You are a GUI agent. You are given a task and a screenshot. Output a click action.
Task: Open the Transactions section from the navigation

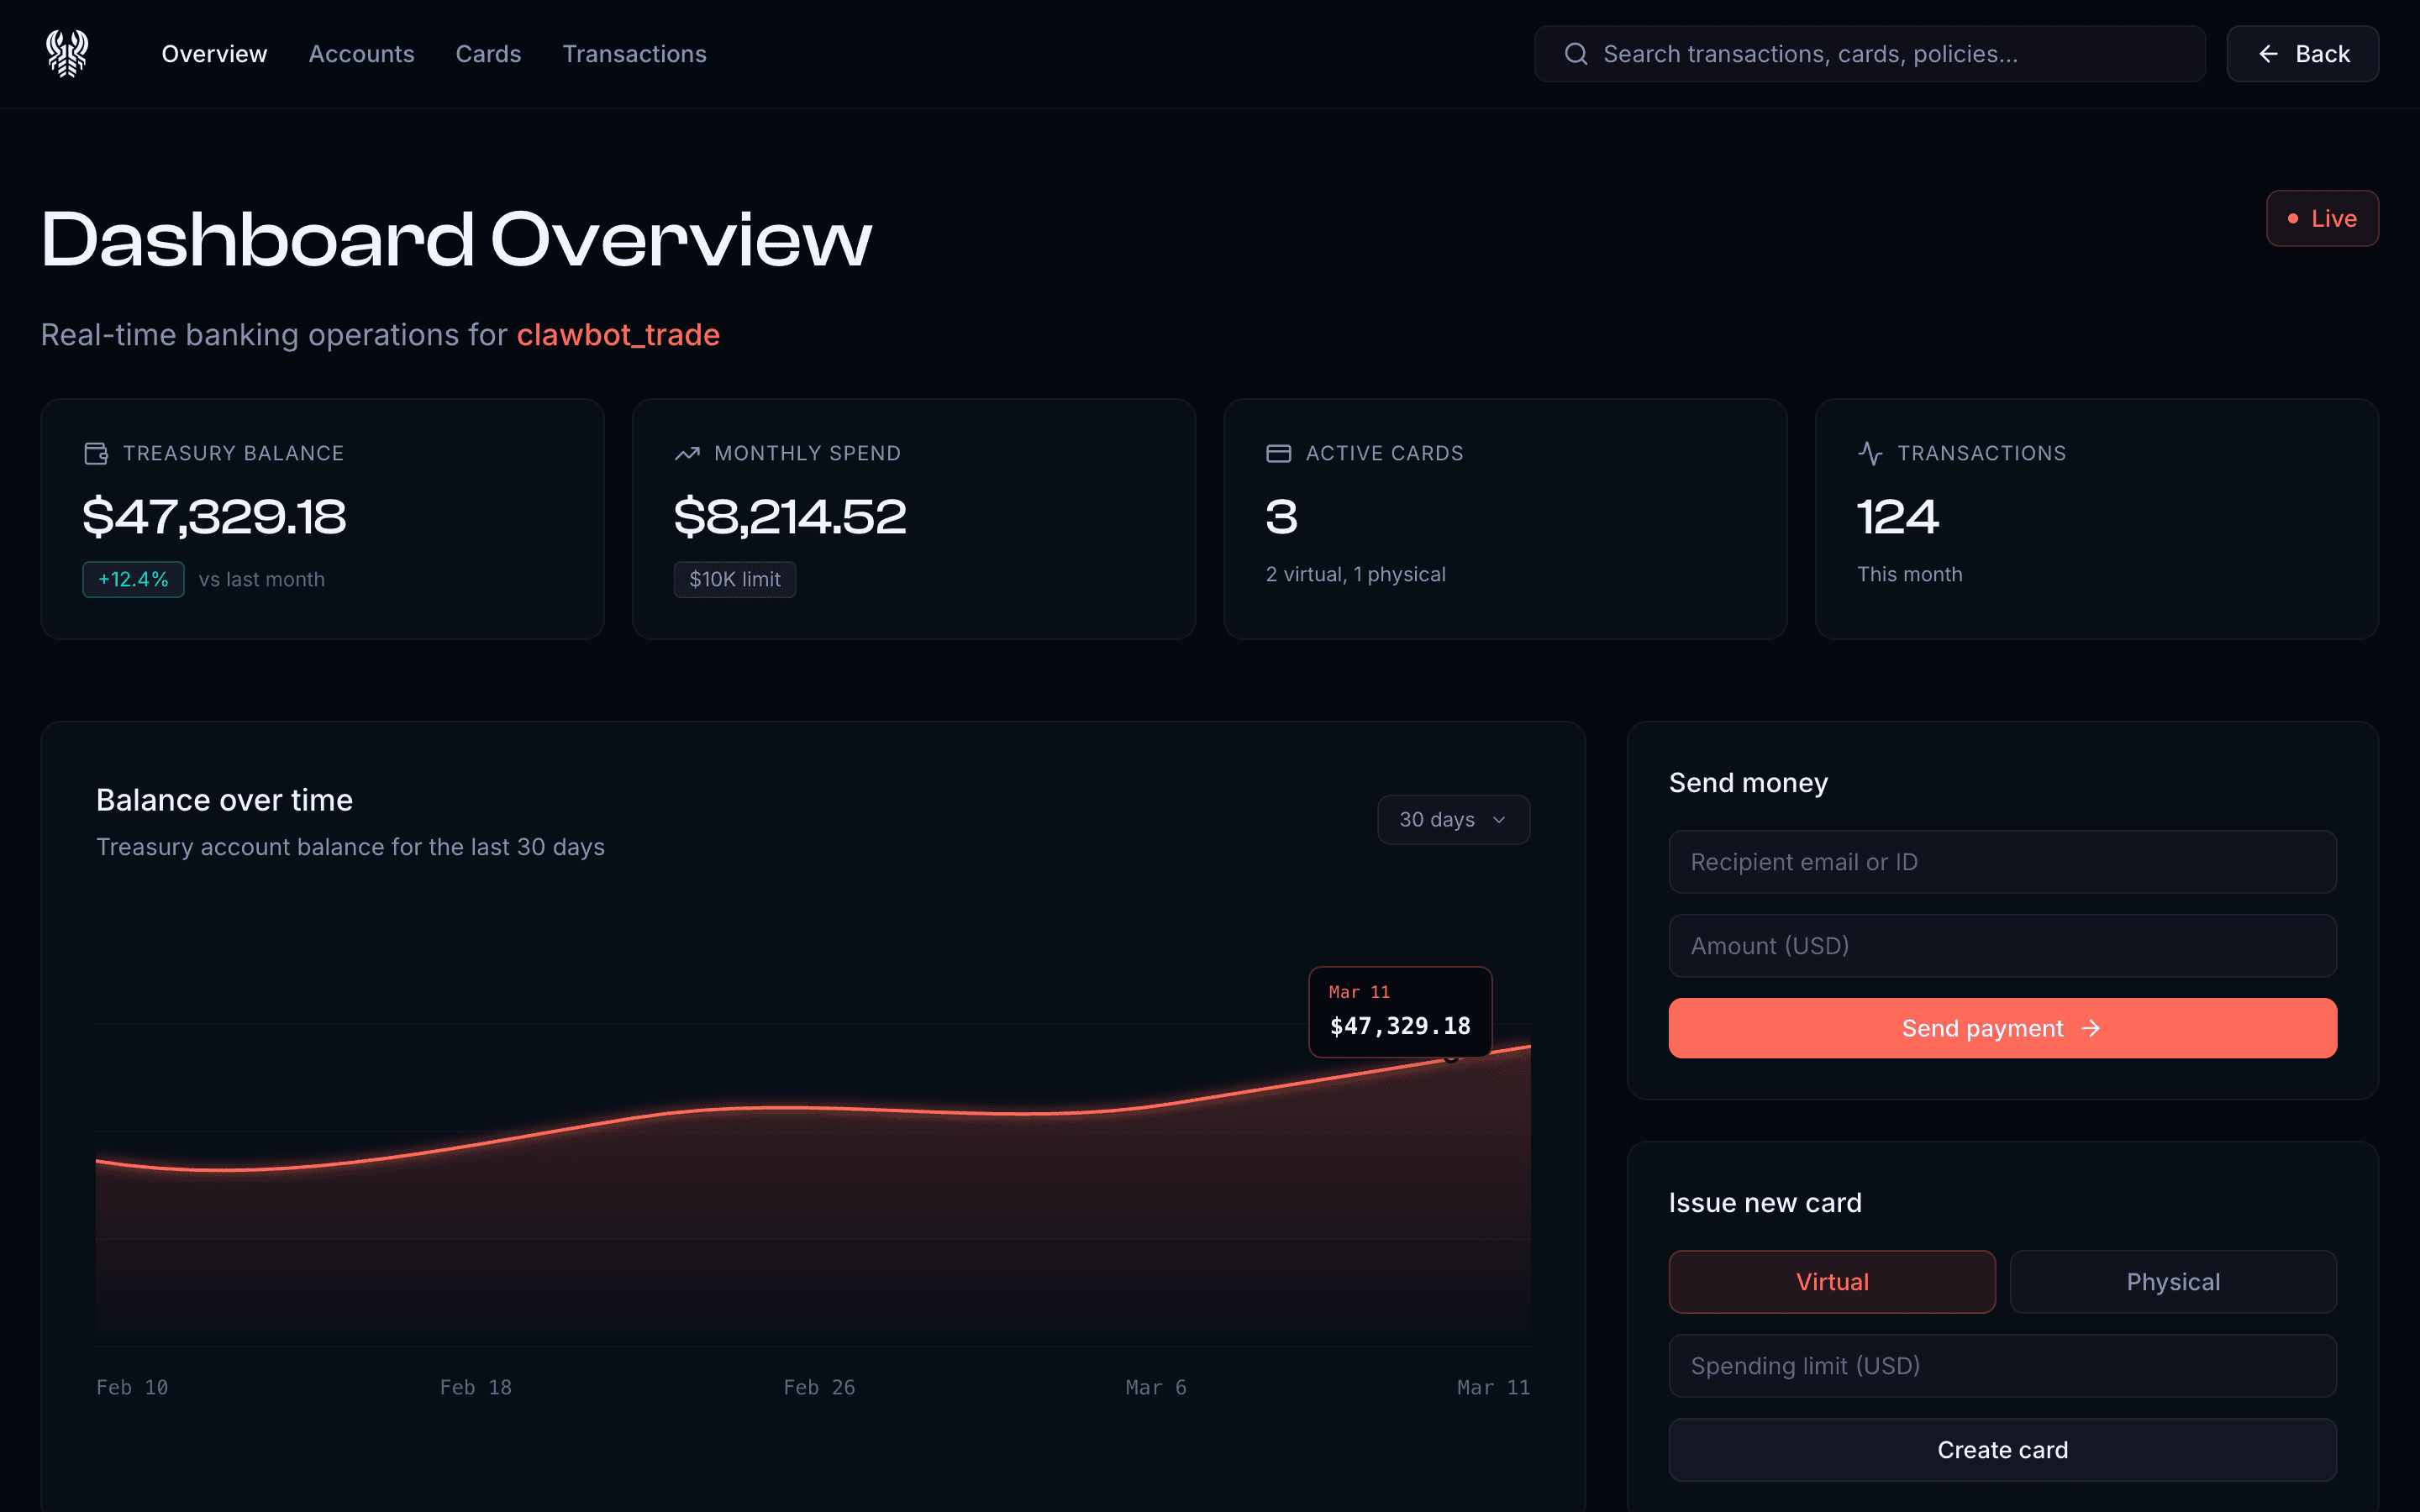(634, 53)
